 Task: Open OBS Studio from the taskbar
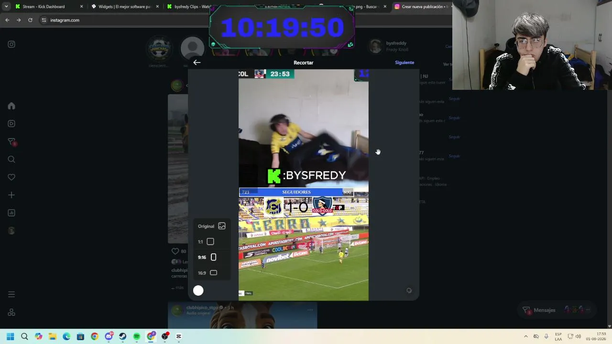(165, 336)
